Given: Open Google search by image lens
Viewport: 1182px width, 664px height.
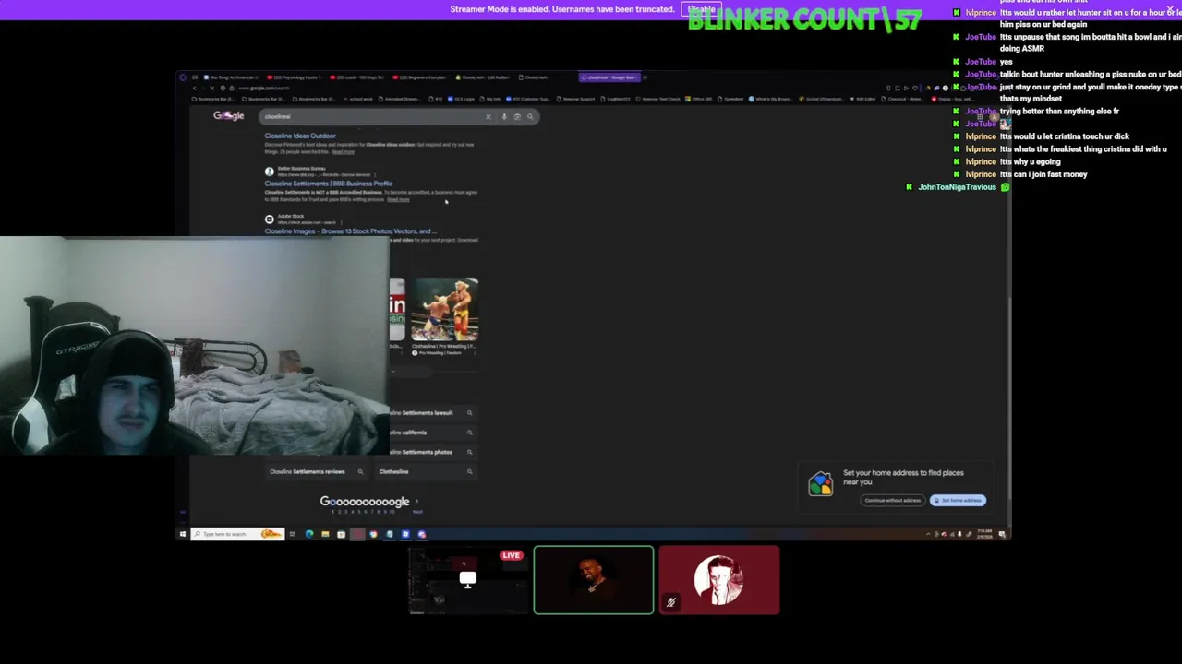Looking at the screenshot, I should coord(517,117).
